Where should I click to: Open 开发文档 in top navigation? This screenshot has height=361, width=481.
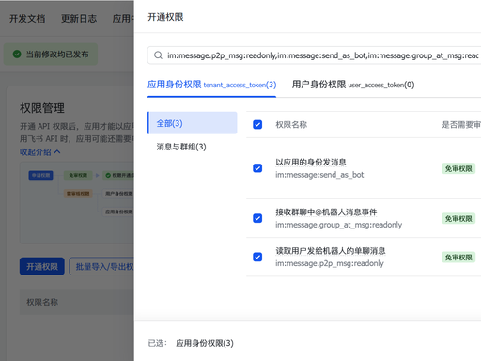[x=27, y=19]
